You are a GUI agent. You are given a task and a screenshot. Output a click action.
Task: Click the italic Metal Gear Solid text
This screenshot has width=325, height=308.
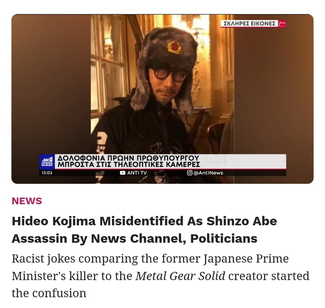click(x=180, y=276)
